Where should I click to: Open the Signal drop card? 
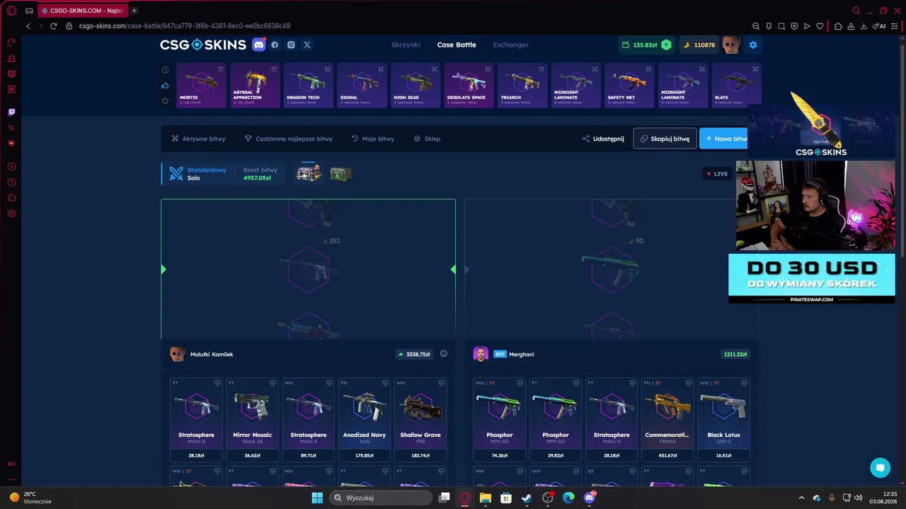tap(362, 86)
